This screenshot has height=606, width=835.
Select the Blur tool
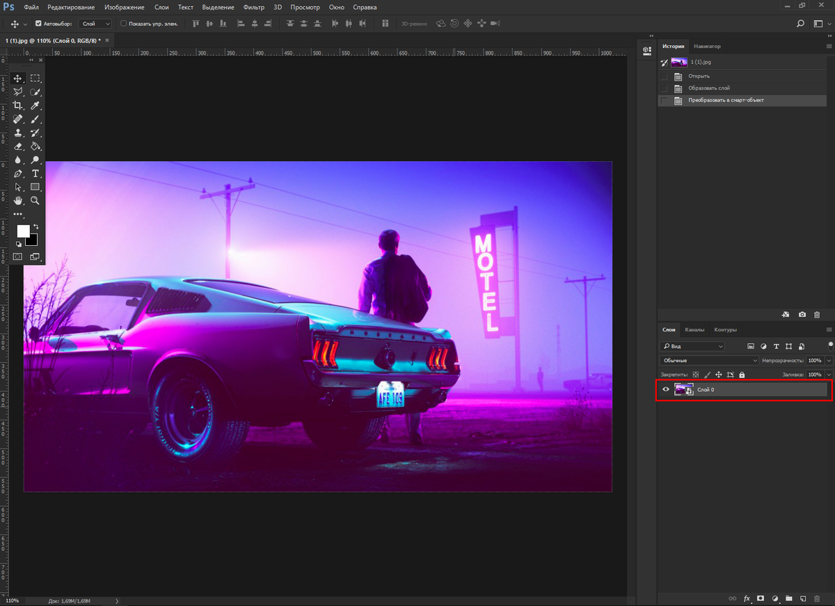click(x=18, y=160)
